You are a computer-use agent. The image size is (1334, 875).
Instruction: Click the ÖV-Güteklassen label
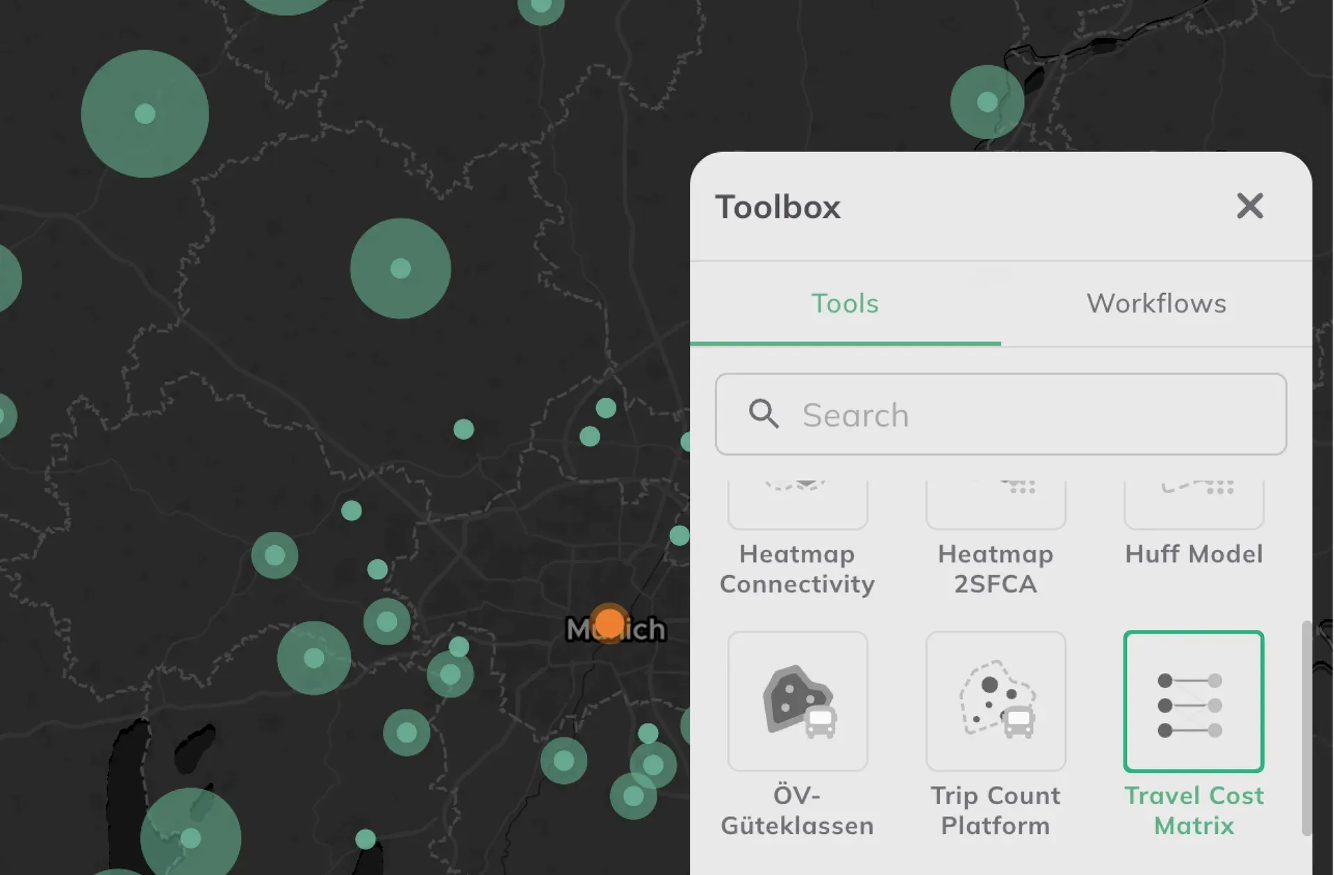(x=798, y=810)
